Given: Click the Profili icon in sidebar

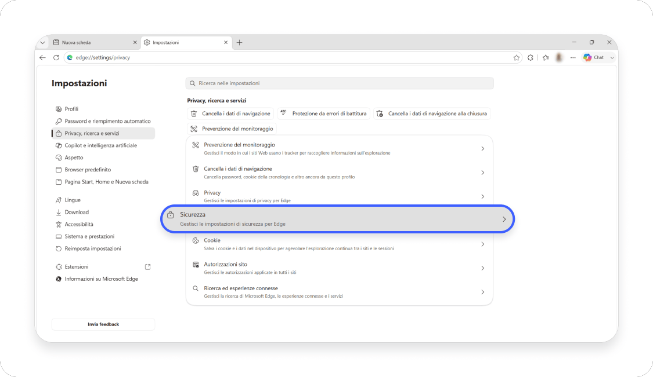Looking at the screenshot, I should pos(58,109).
